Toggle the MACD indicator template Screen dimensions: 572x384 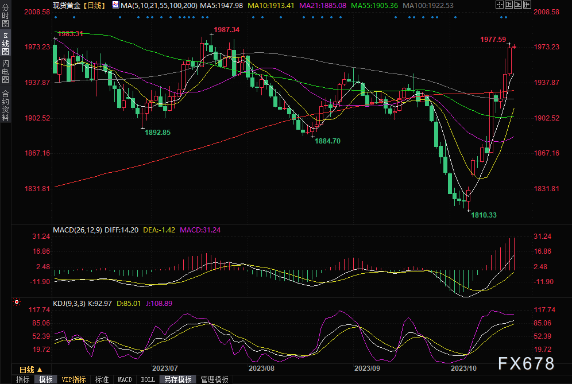click(x=125, y=379)
